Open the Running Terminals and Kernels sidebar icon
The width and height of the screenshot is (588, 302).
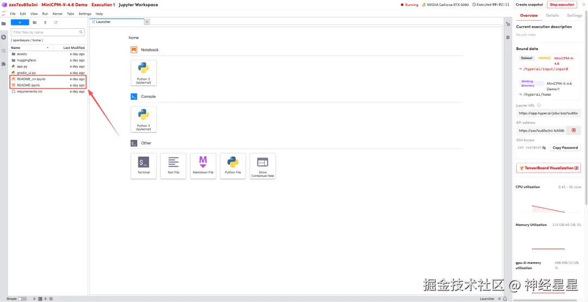click(x=4, y=37)
